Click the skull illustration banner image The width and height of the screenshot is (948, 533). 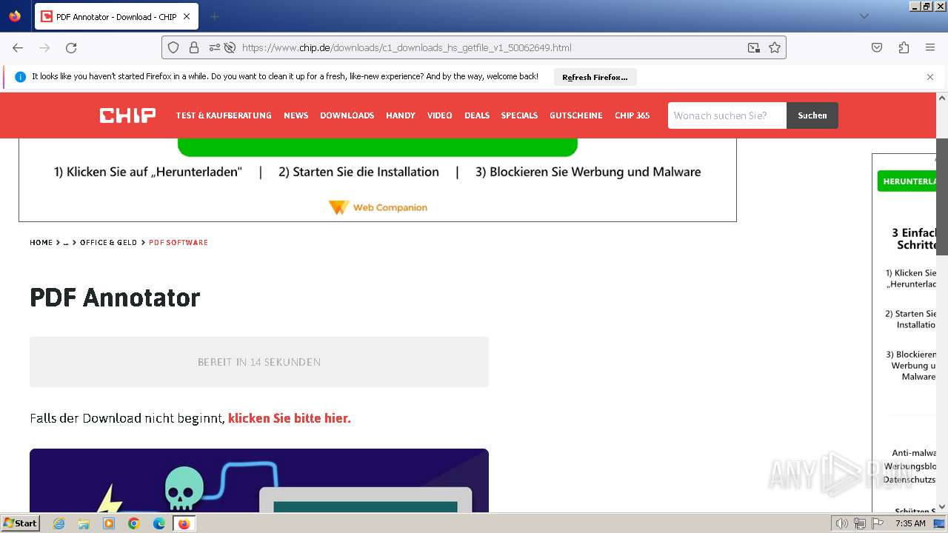[x=259, y=480]
